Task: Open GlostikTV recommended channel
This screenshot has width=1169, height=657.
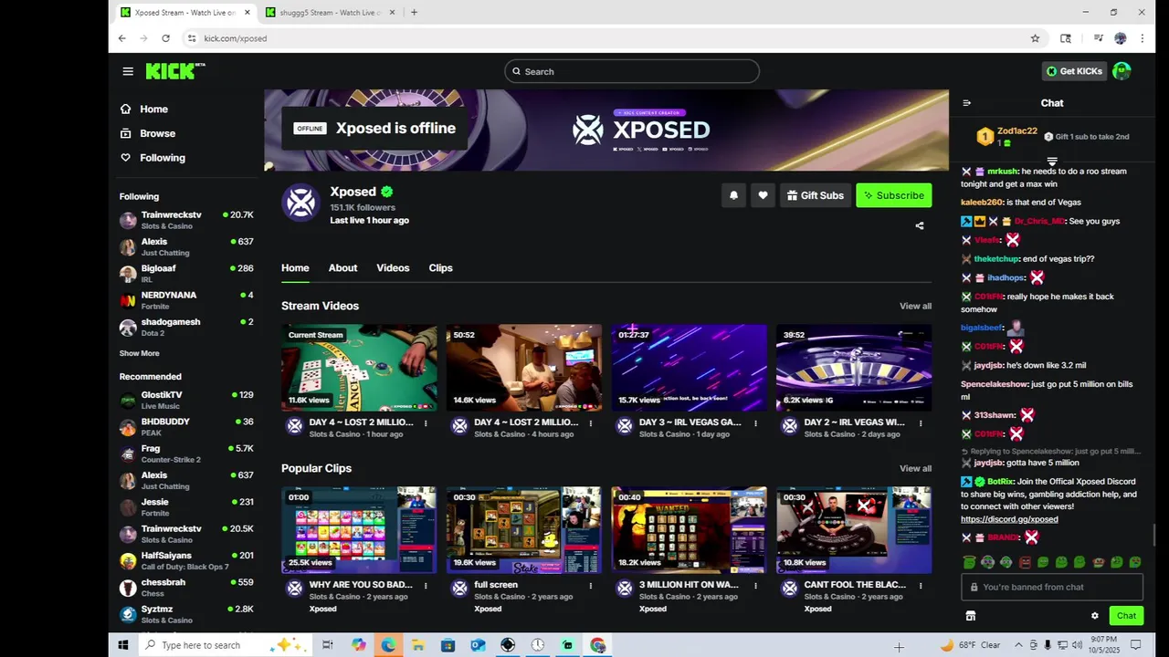Action: point(186,400)
